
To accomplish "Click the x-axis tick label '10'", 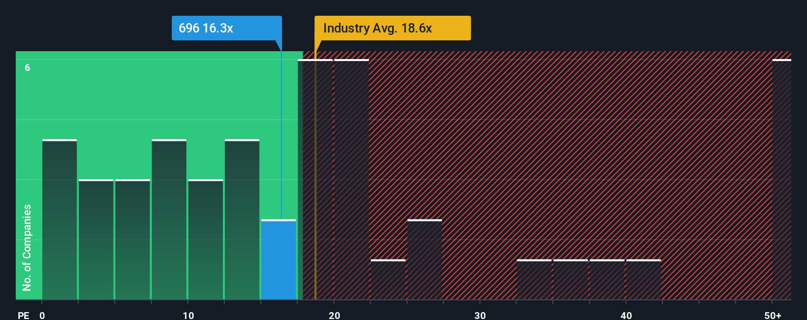I will tap(188, 316).
